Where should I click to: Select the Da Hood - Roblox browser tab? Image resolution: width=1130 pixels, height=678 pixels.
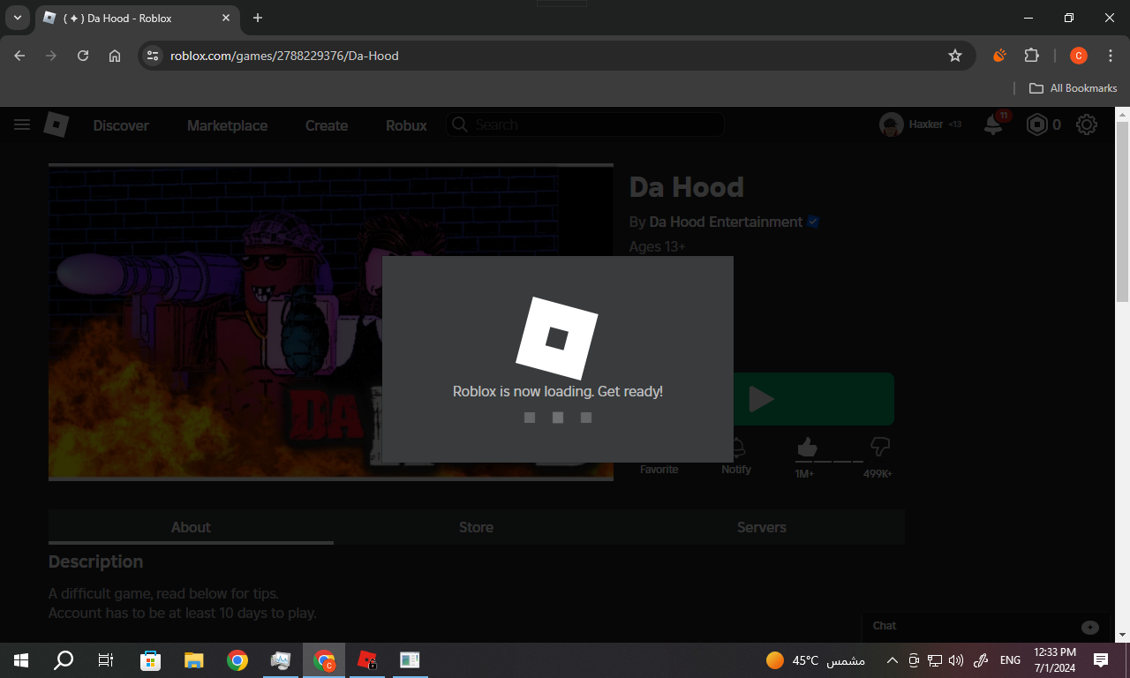(x=137, y=18)
